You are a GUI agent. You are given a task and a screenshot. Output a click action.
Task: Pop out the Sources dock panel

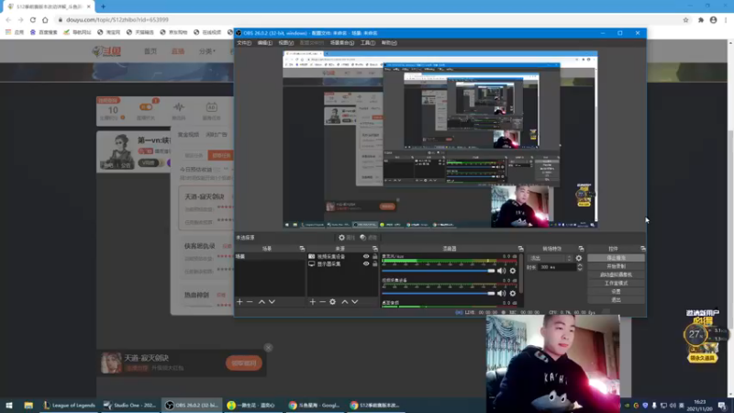coord(375,249)
